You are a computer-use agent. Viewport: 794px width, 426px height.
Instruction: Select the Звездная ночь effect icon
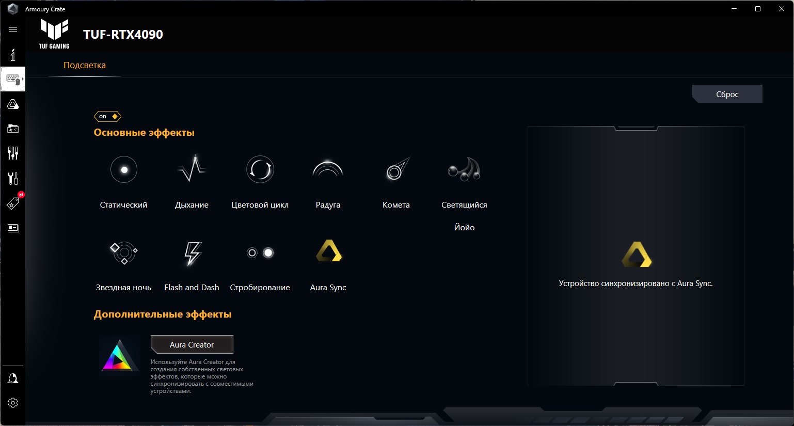pos(124,253)
